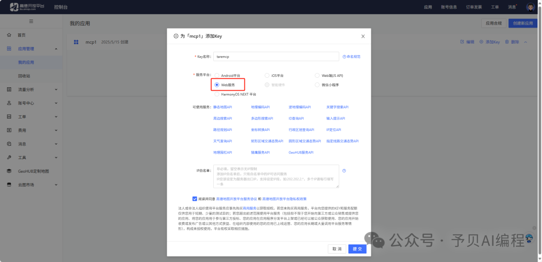Collapse the 应用管理 sidebar section

[56, 49]
